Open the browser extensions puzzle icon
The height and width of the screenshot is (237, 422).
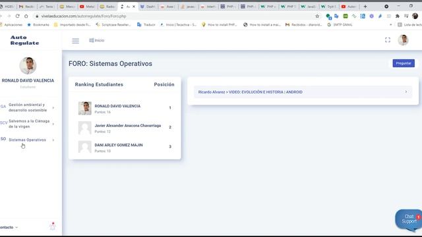tap(397, 16)
